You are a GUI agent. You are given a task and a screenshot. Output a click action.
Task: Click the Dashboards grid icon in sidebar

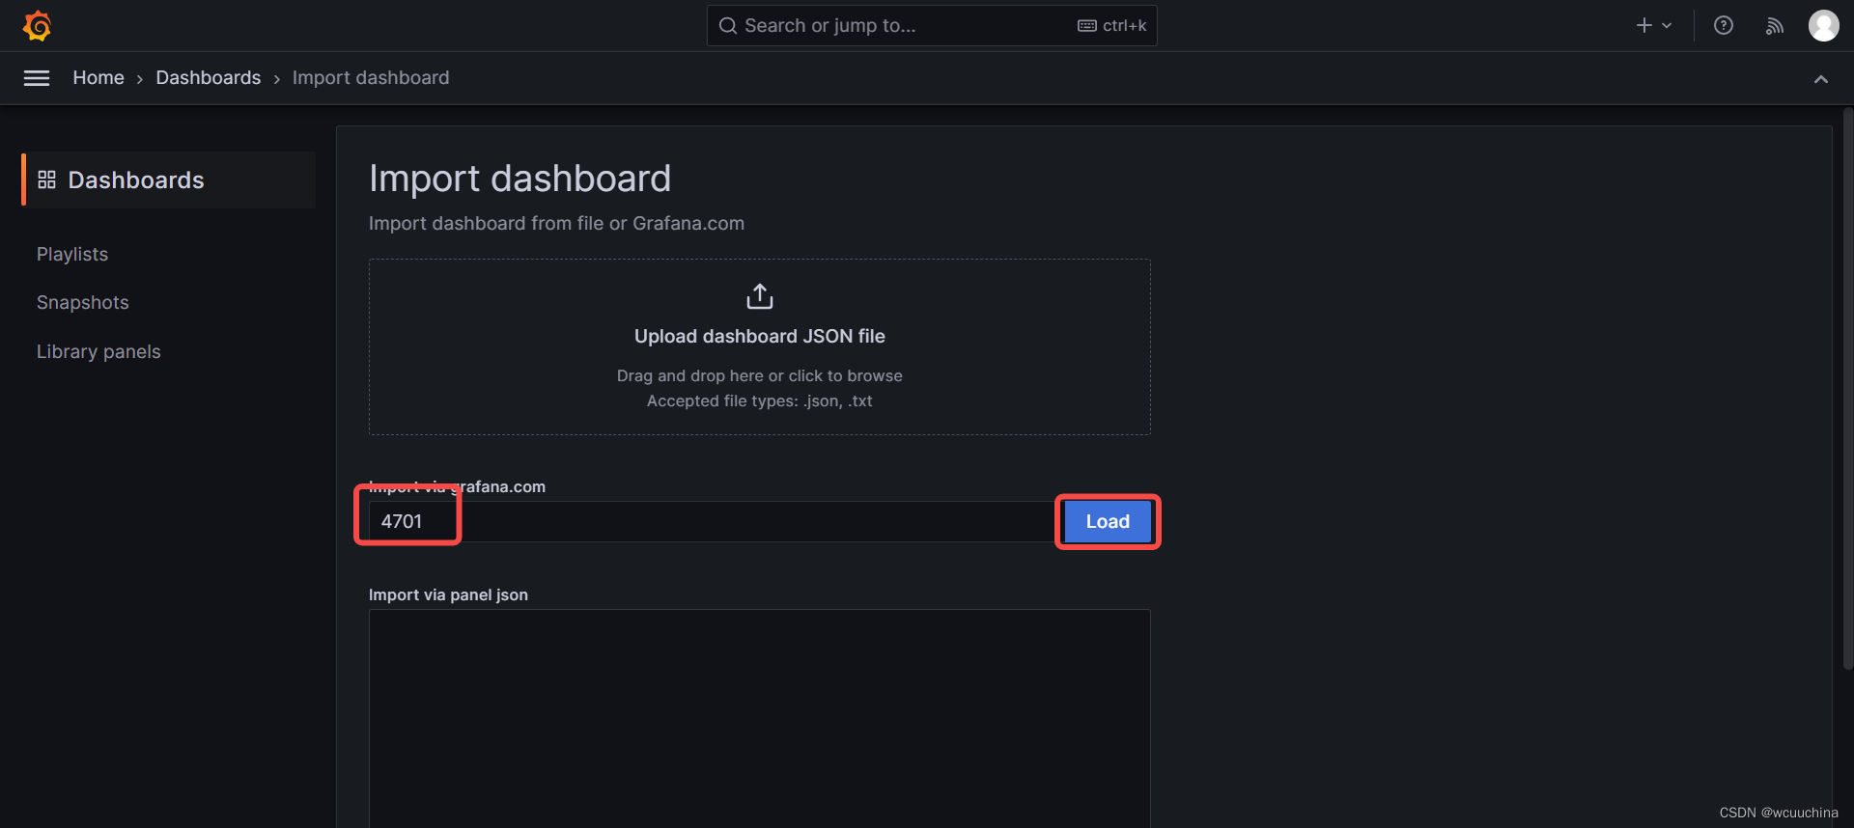(x=46, y=180)
